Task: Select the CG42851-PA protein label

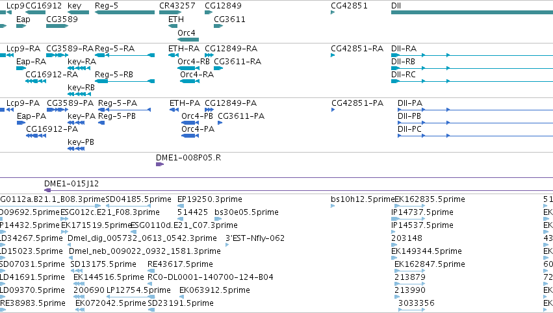Action: (357, 103)
